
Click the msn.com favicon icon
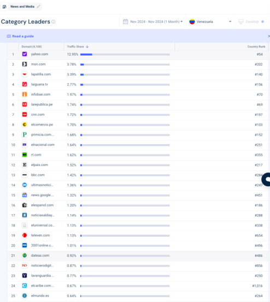(25, 64)
